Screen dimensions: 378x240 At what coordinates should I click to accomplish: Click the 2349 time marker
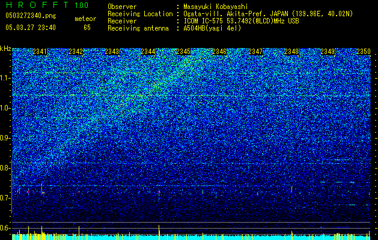(x=328, y=52)
